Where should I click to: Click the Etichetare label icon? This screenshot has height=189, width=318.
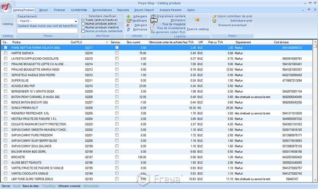pyautogui.click(x=154, y=20)
